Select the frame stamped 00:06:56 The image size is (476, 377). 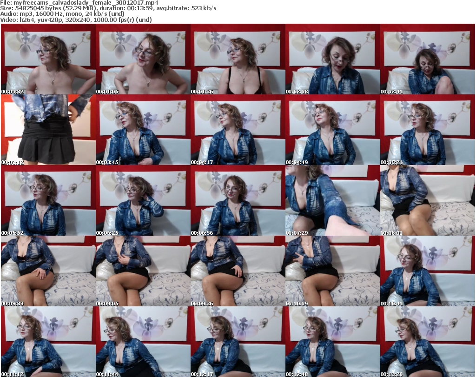[x=238, y=200]
